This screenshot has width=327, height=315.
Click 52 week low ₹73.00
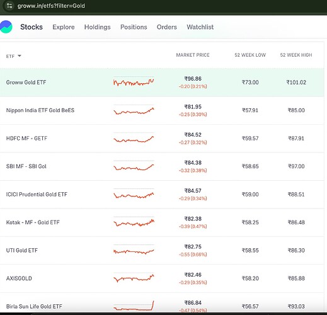click(250, 83)
